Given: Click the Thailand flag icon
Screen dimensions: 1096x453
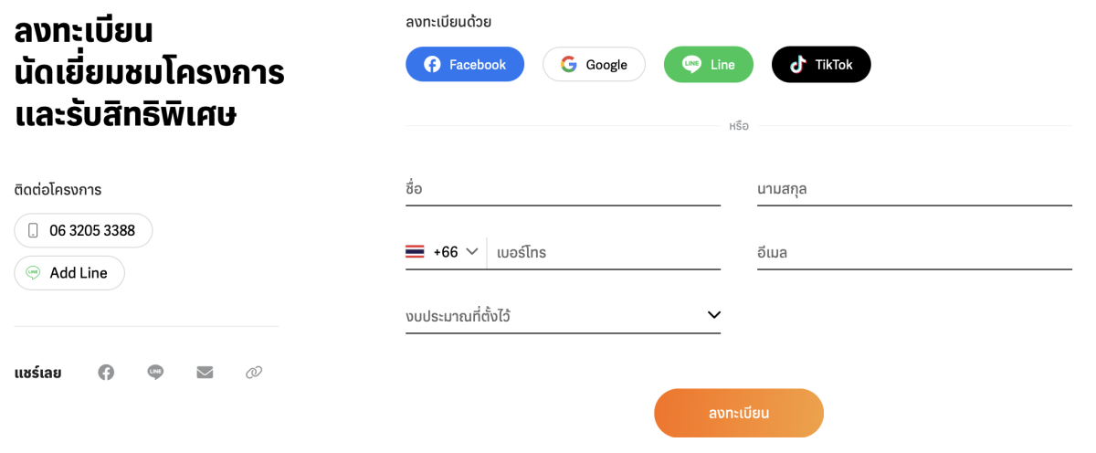Looking at the screenshot, I should pos(415,252).
